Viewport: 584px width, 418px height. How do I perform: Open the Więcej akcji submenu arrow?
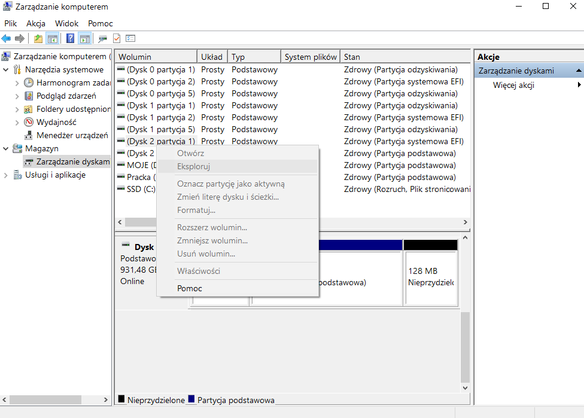tap(579, 85)
